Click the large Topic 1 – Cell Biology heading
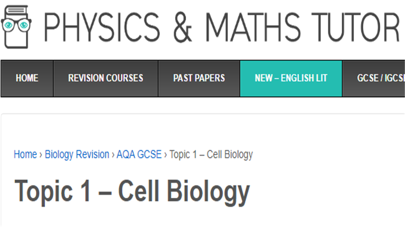Image resolution: width=405 pixels, height=227 pixels. 132,191
